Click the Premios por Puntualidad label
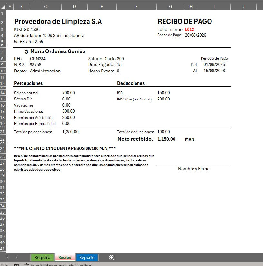The image size is (263, 266). tap(35, 124)
